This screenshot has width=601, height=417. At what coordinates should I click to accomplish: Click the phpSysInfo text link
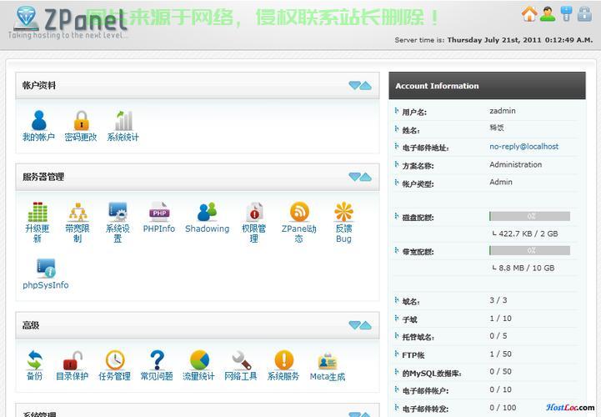click(46, 285)
